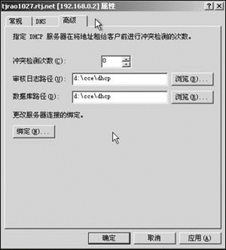The width and height of the screenshot is (226, 250).
Task: Confirm with the 确定 button
Action: click(109, 238)
